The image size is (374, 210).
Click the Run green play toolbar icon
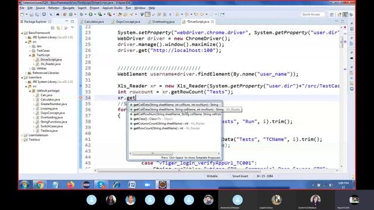[x=91, y=15]
